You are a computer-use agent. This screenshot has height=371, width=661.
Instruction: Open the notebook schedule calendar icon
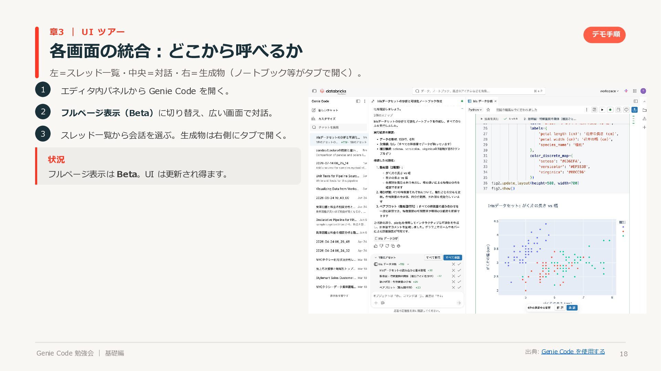click(x=618, y=110)
